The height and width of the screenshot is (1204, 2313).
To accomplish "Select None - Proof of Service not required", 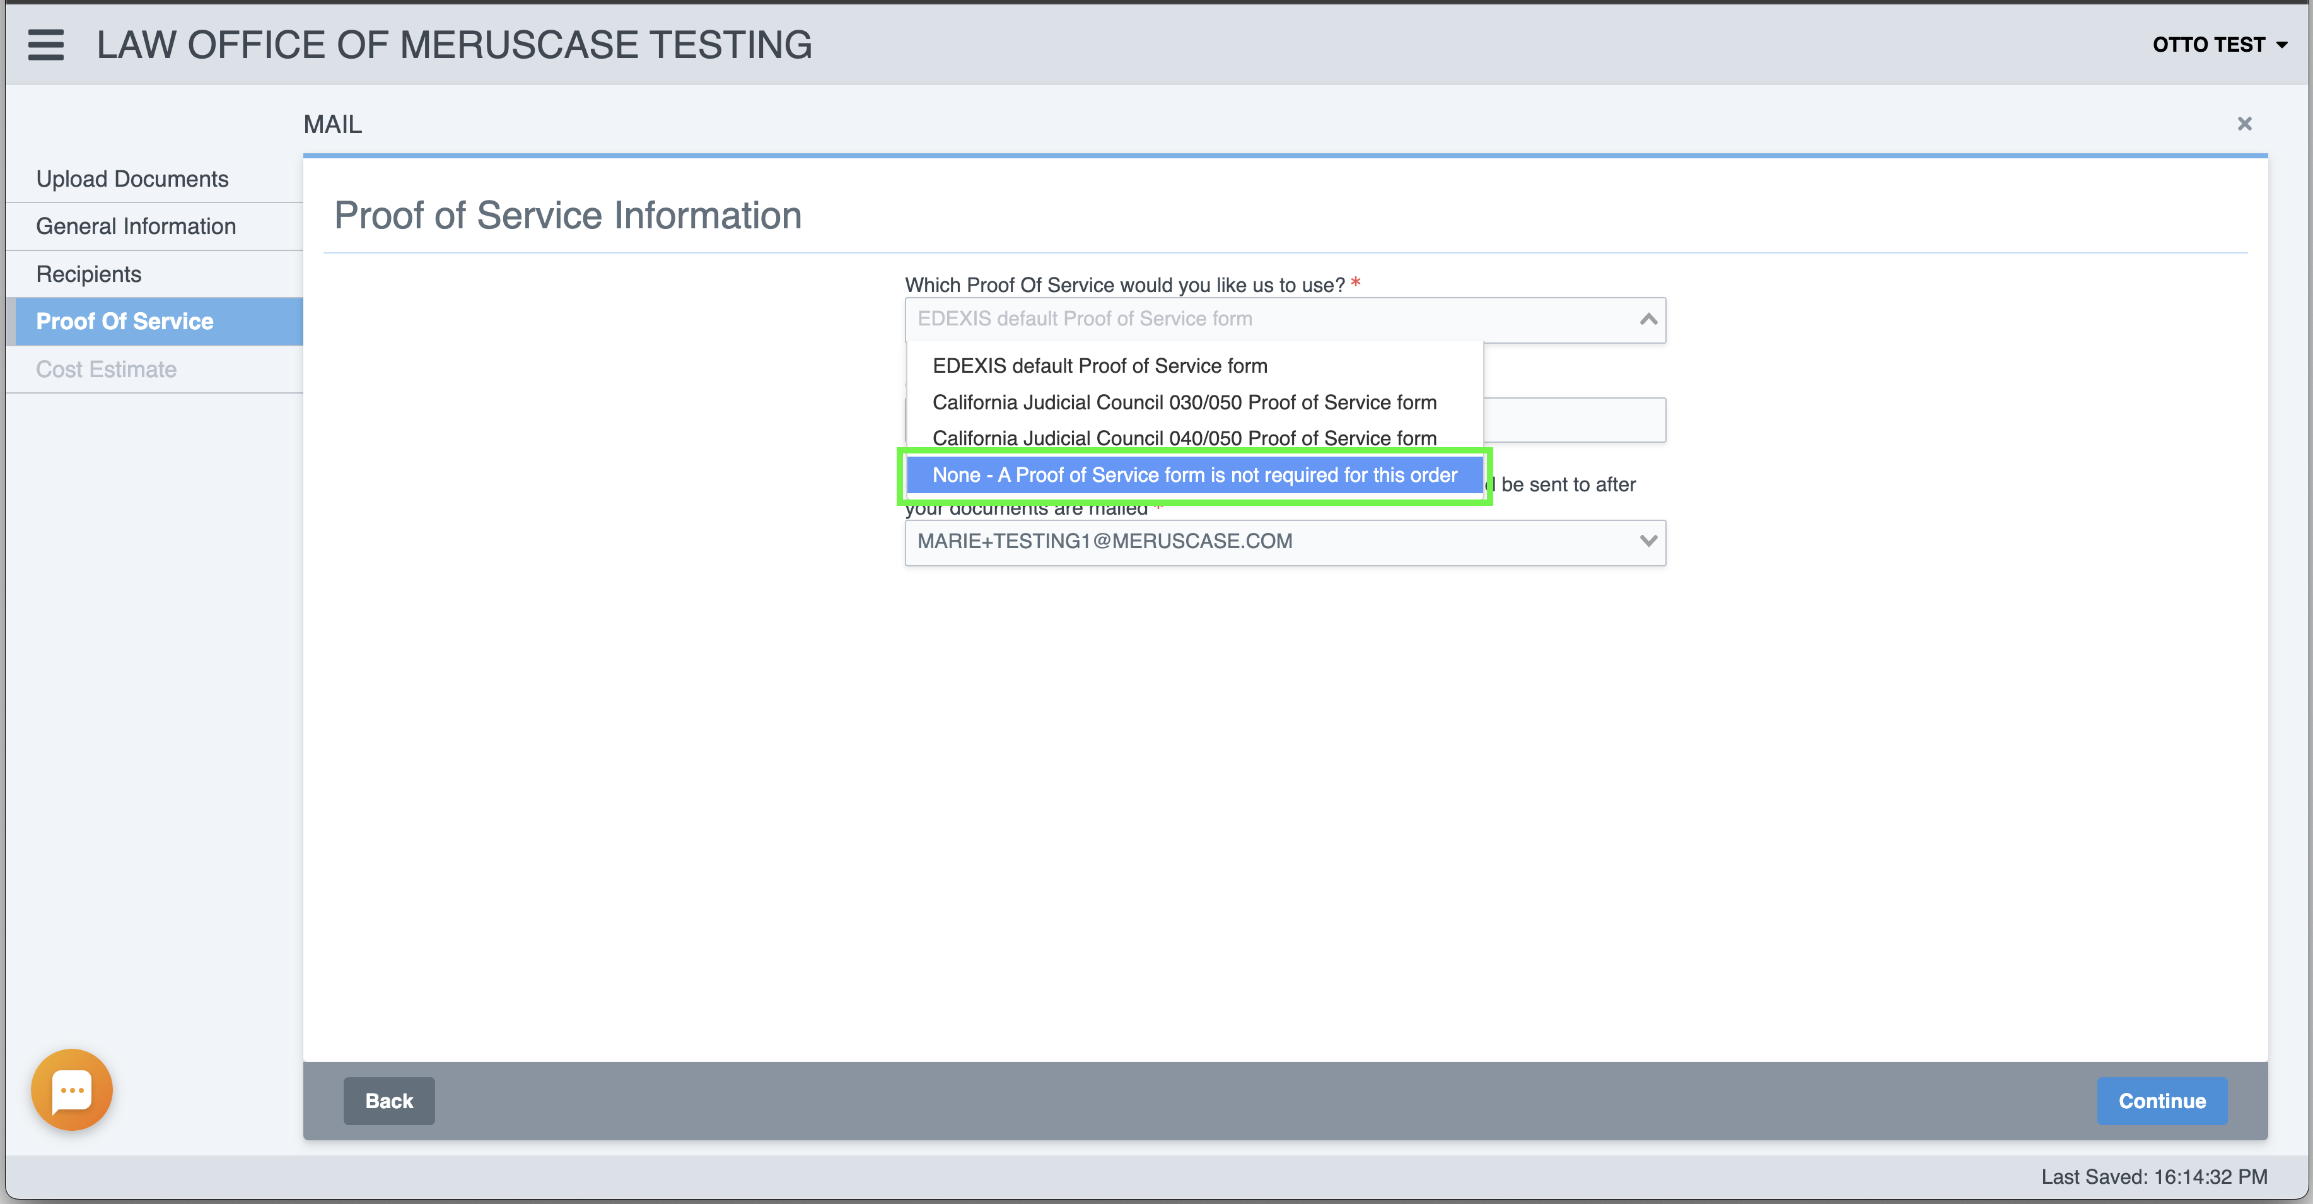I will click(1194, 475).
